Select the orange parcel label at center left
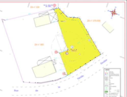 39,44
